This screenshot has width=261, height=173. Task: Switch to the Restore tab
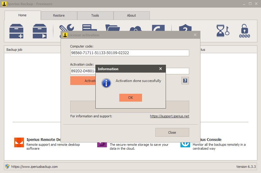click(x=59, y=15)
